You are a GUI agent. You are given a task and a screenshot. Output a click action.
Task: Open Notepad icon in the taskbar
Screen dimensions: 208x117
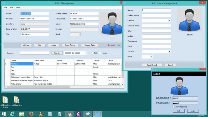(59, 114)
